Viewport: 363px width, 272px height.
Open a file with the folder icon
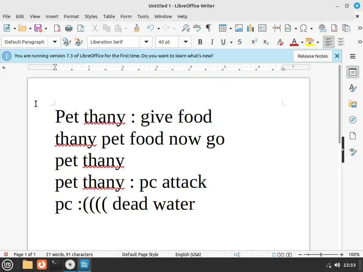tap(22, 28)
